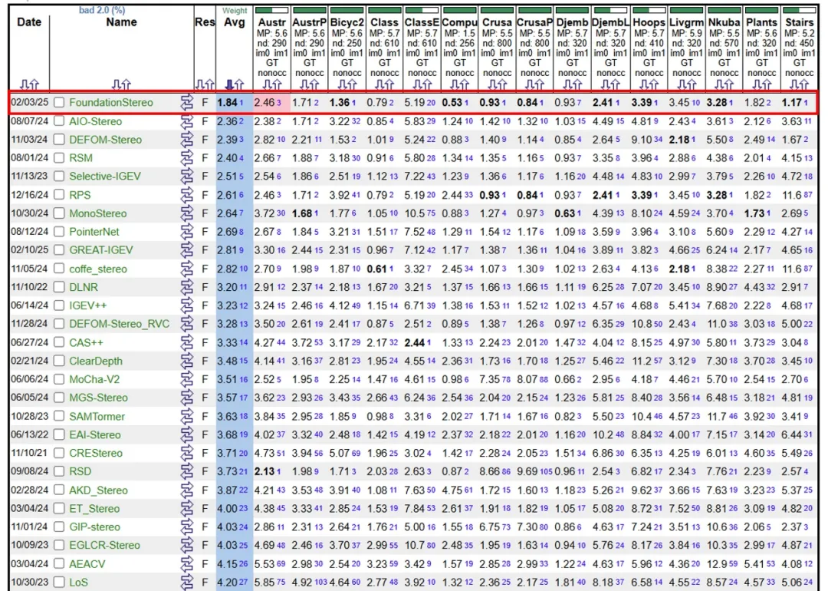Click the down sort arrow under Stairs column
Viewport: 828px width, 591px height.
click(x=793, y=84)
